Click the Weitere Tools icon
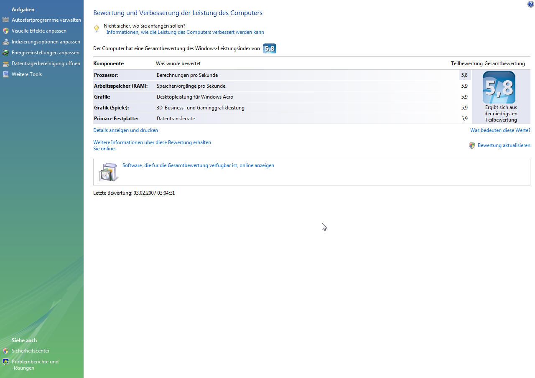 coord(5,74)
